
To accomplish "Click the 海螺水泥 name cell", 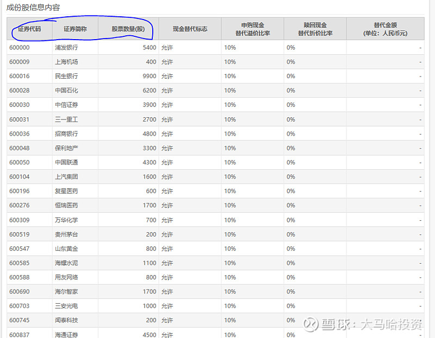I will pyautogui.click(x=66, y=263).
